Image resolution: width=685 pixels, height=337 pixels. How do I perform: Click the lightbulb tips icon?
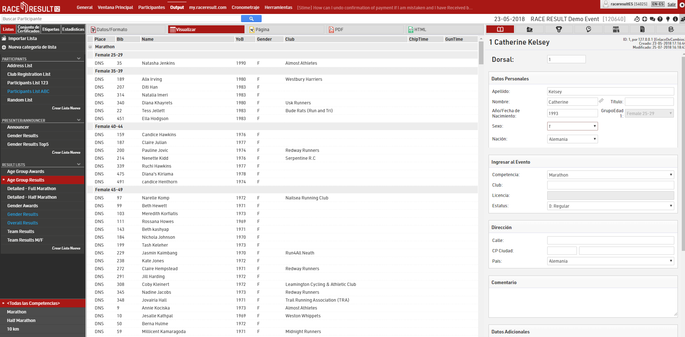pyautogui.click(x=668, y=19)
